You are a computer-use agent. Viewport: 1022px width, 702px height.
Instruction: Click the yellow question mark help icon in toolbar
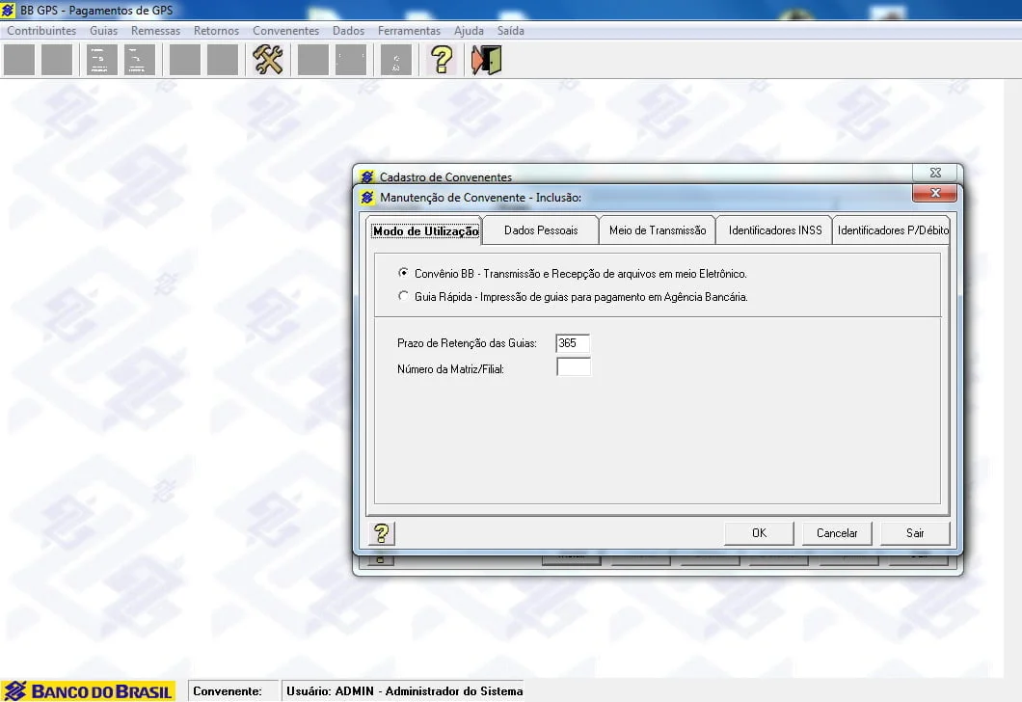pyautogui.click(x=442, y=60)
